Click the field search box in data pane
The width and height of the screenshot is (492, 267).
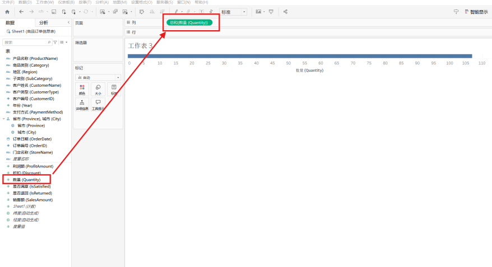click(25, 43)
